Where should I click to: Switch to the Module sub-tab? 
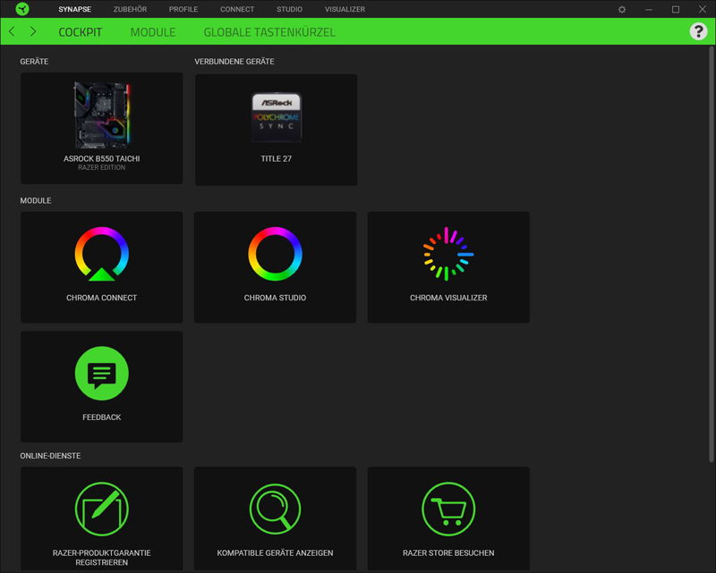153,32
